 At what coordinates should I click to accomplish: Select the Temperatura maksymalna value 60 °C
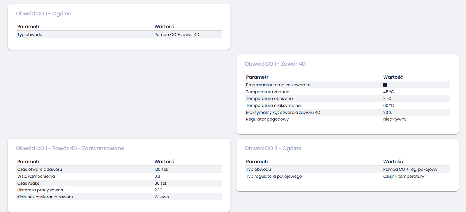coord(389,105)
